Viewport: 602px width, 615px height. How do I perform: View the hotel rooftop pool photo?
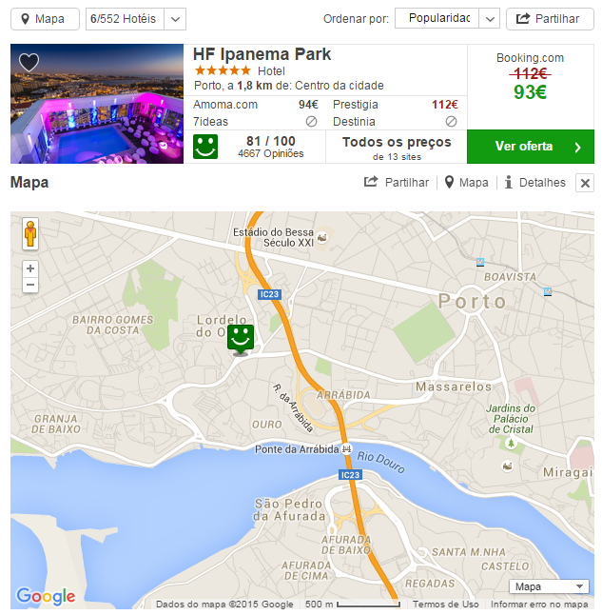pyautogui.click(x=97, y=104)
